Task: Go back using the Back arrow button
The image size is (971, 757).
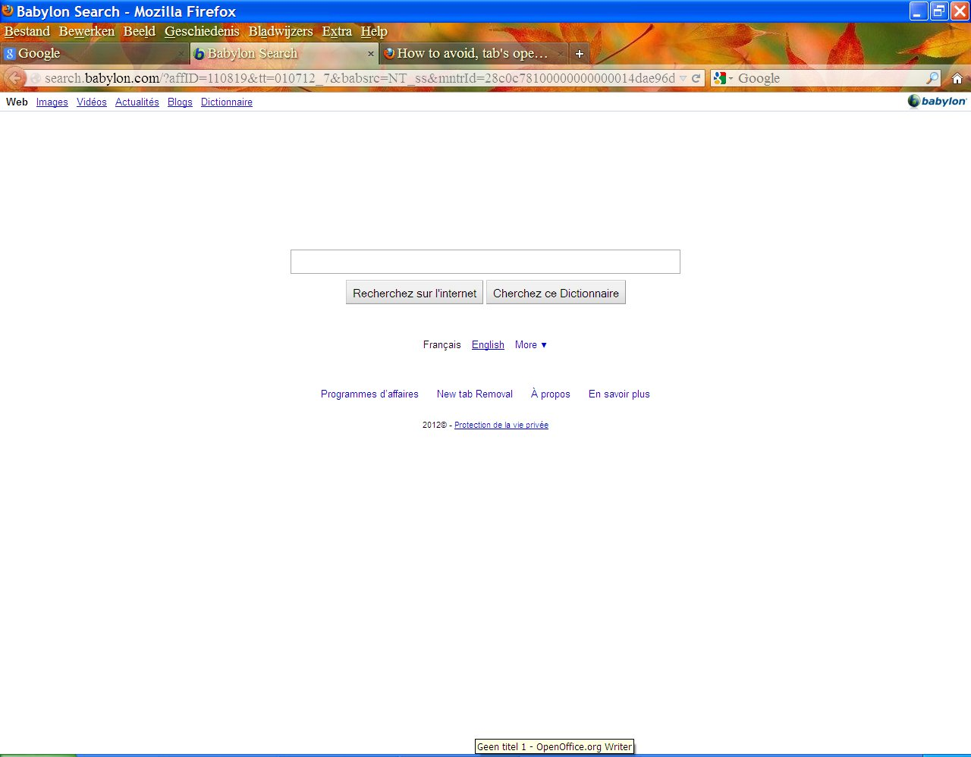Action: click(14, 78)
